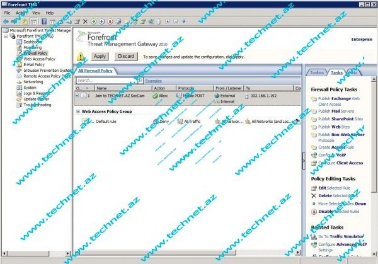Click the search magnifier icon beside Search box
The height and width of the screenshot is (264, 378).
(x=139, y=81)
